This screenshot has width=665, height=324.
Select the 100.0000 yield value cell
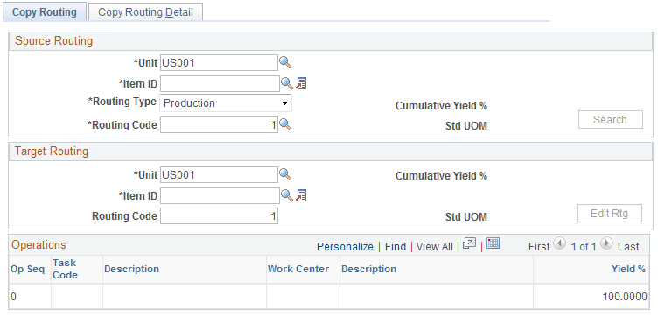(x=625, y=297)
